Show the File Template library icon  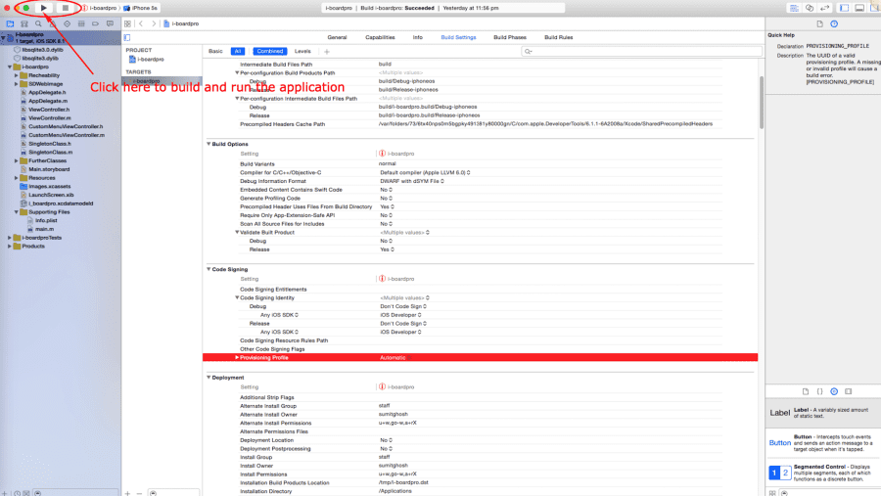(806, 391)
